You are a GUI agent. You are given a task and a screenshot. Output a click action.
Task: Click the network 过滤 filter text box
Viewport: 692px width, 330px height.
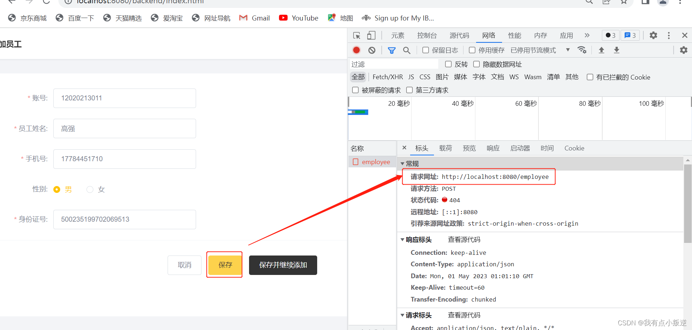pyautogui.click(x=394, y=64)
